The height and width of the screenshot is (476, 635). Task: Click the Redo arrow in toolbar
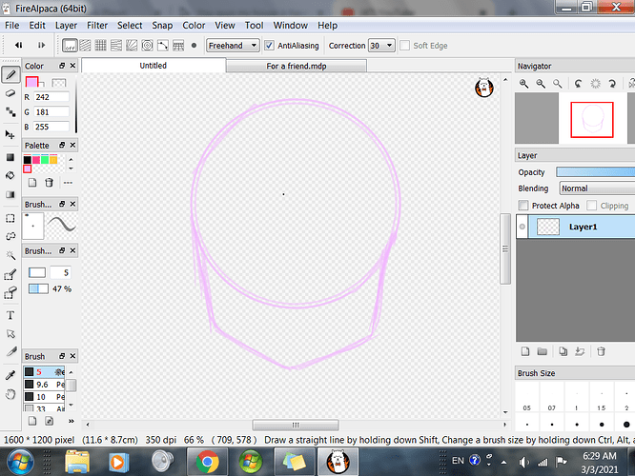click(41, 46)
